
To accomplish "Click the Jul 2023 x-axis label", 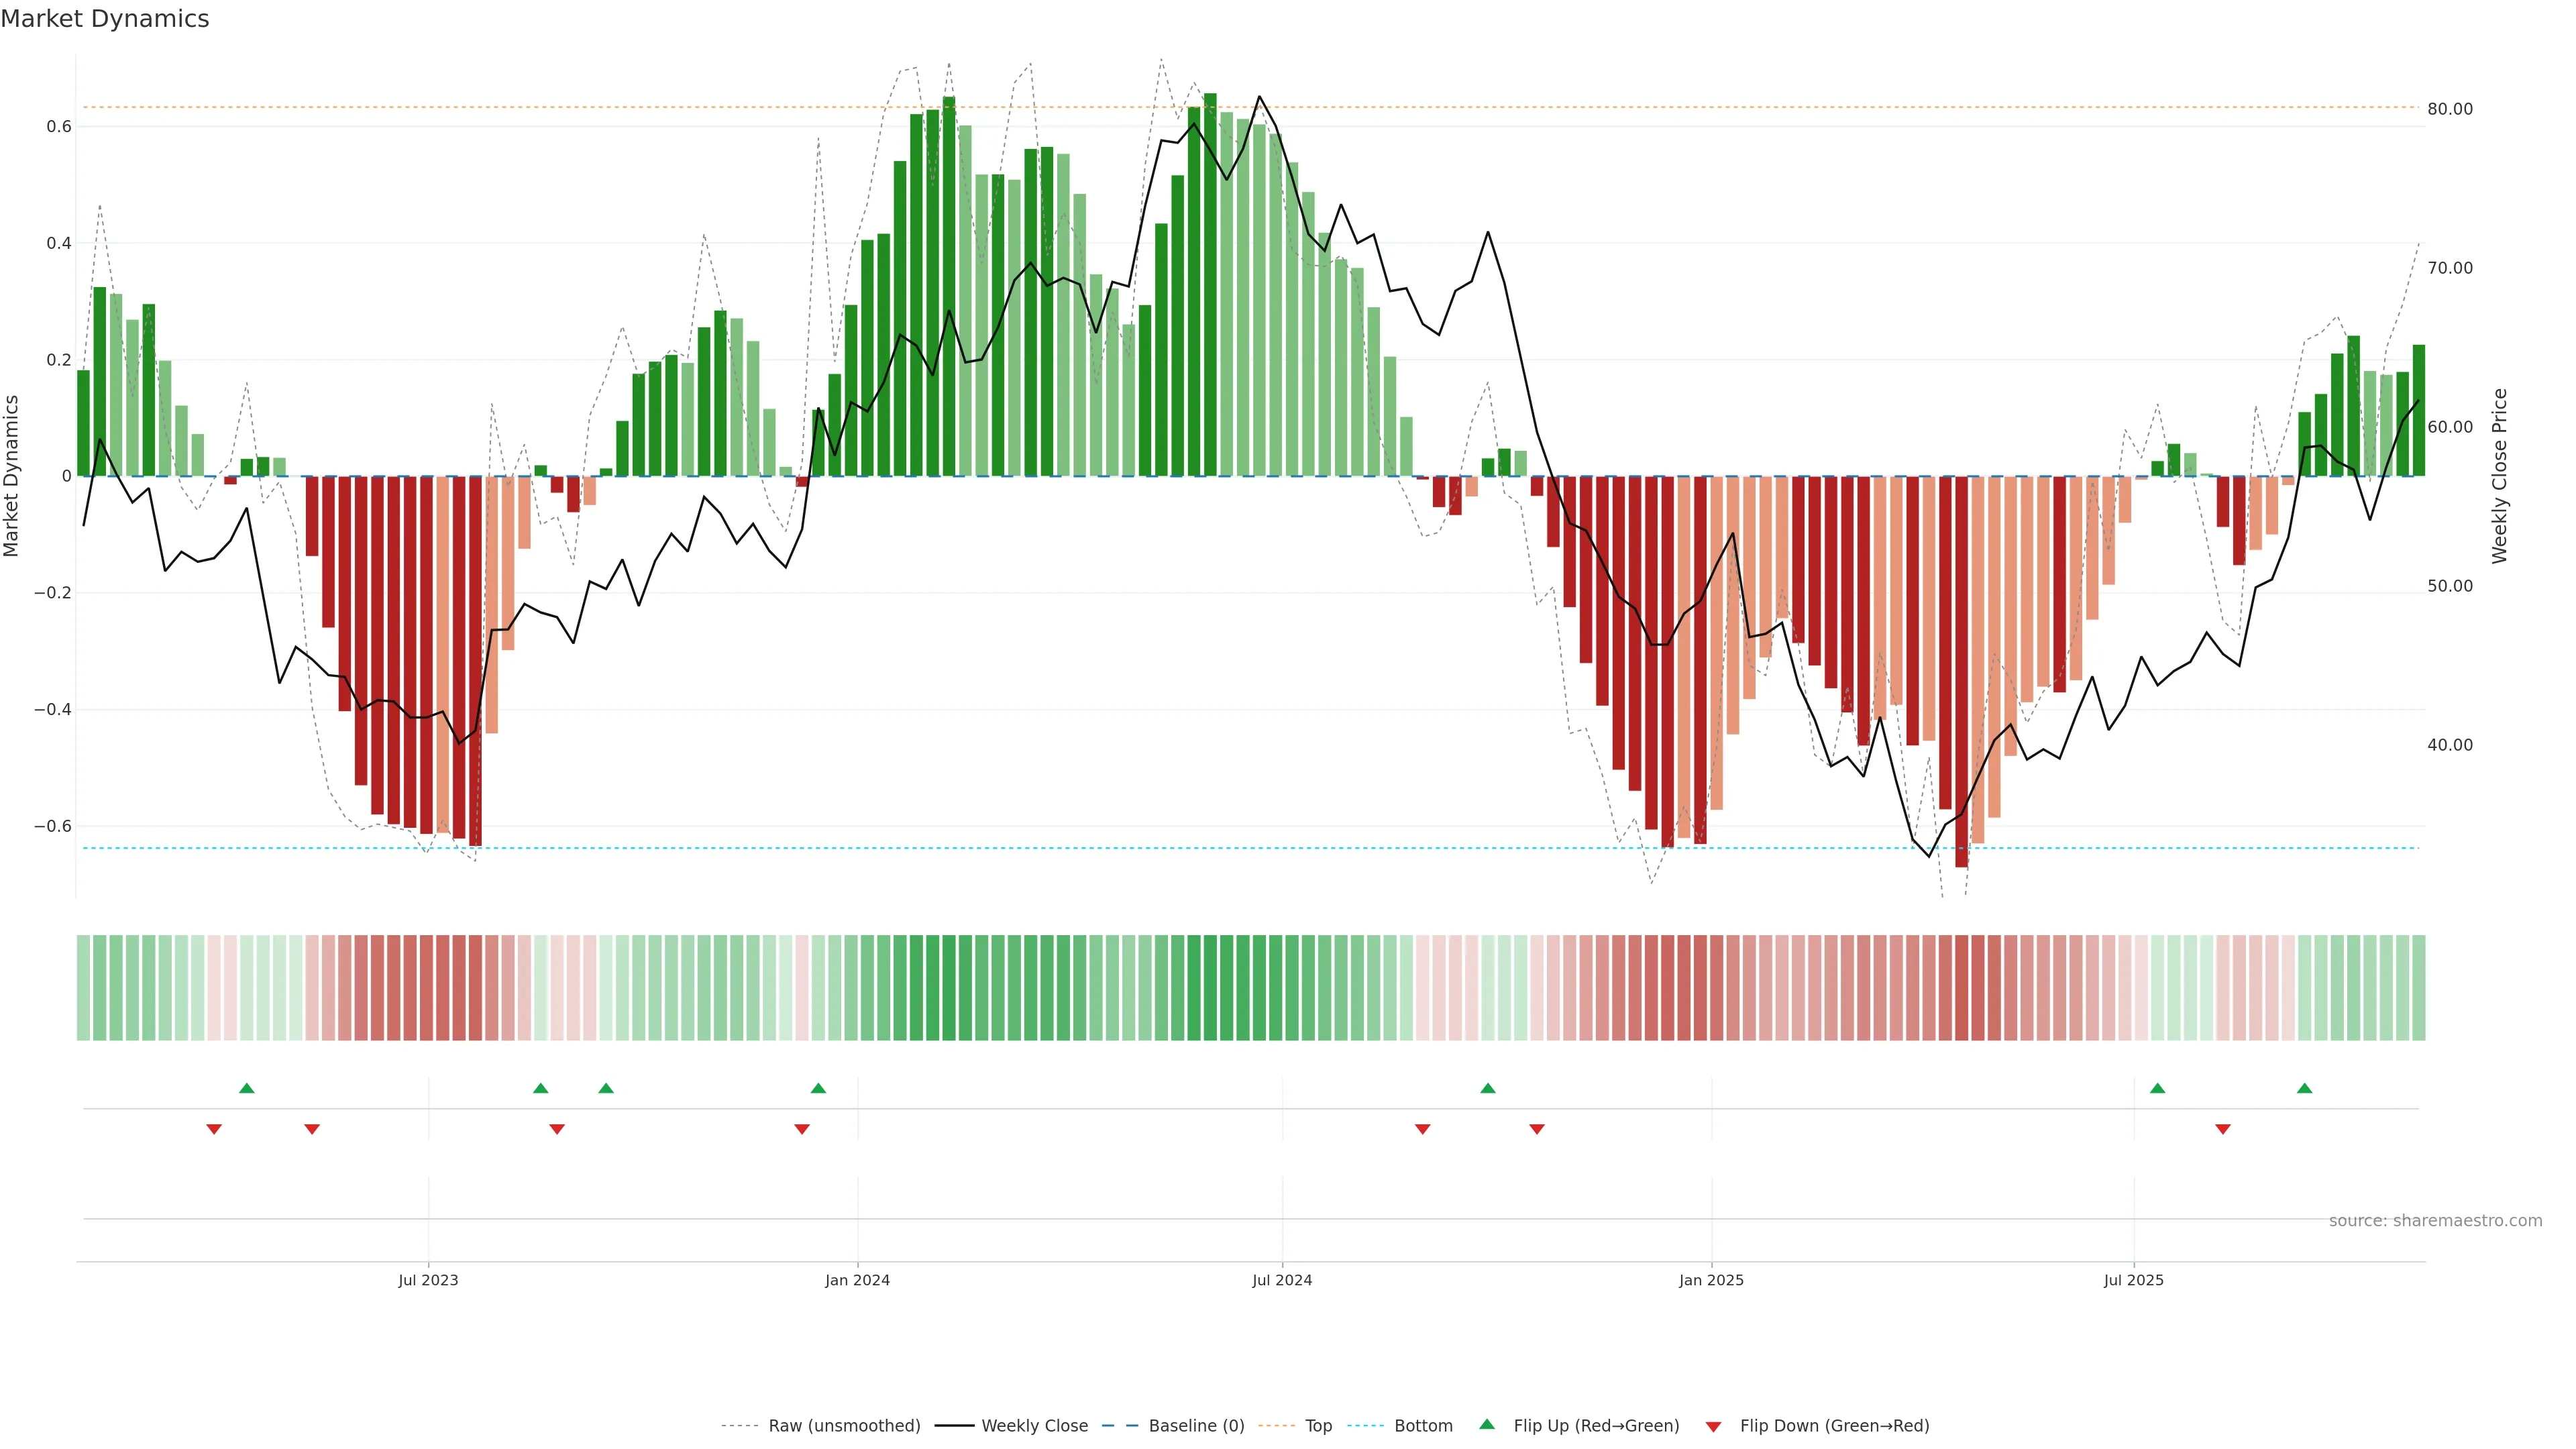I will [x=428, y=1280].
